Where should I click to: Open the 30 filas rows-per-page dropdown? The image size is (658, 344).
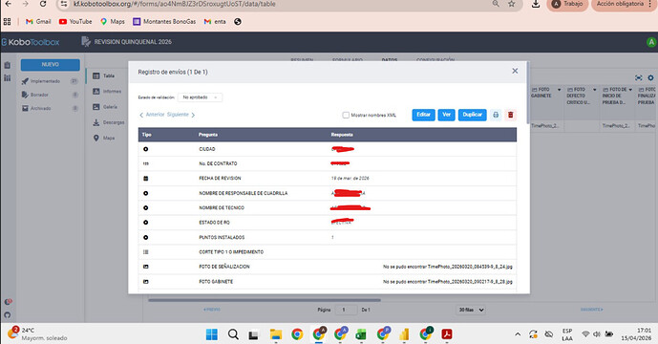point(471,310)
